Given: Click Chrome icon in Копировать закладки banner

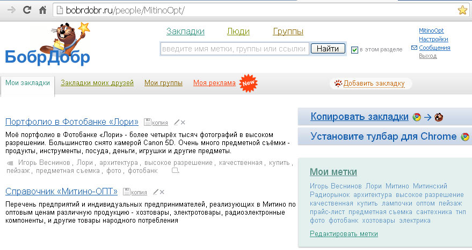Looking at the screenshot, I should (417, 117).
